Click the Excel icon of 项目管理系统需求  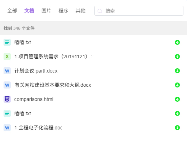(x=7, y=57)
